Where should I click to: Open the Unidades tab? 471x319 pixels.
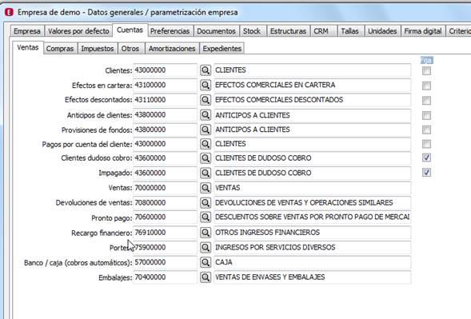pos(382,31)
